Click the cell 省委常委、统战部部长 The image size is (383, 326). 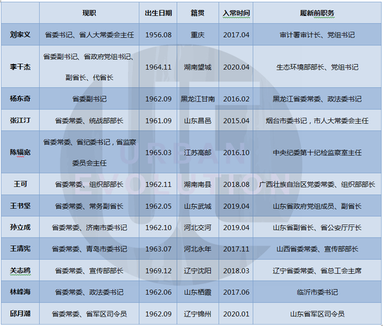[89, 121]
